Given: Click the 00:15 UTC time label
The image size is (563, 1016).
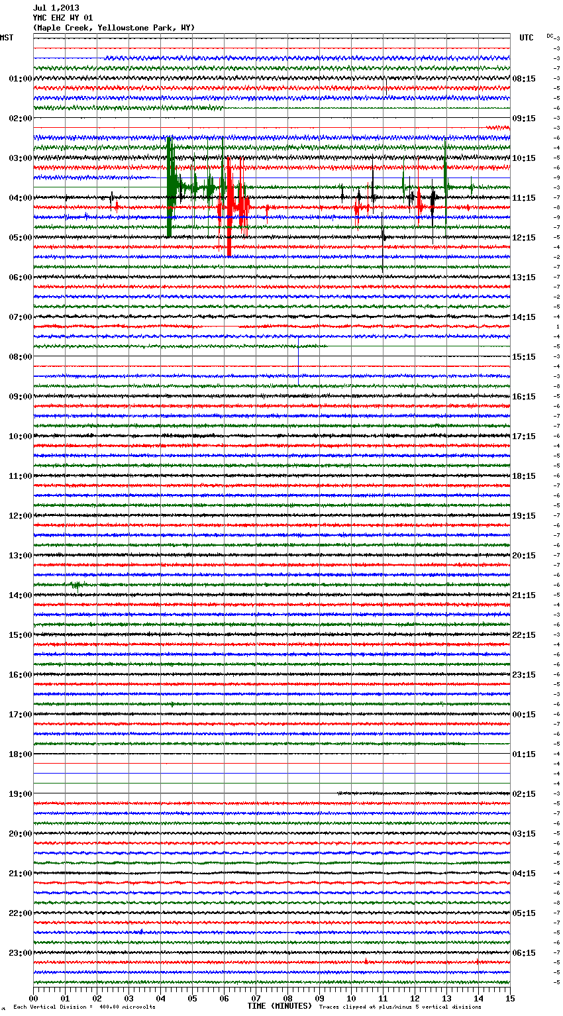Looking at the screenshot, I should coord(524,715).
